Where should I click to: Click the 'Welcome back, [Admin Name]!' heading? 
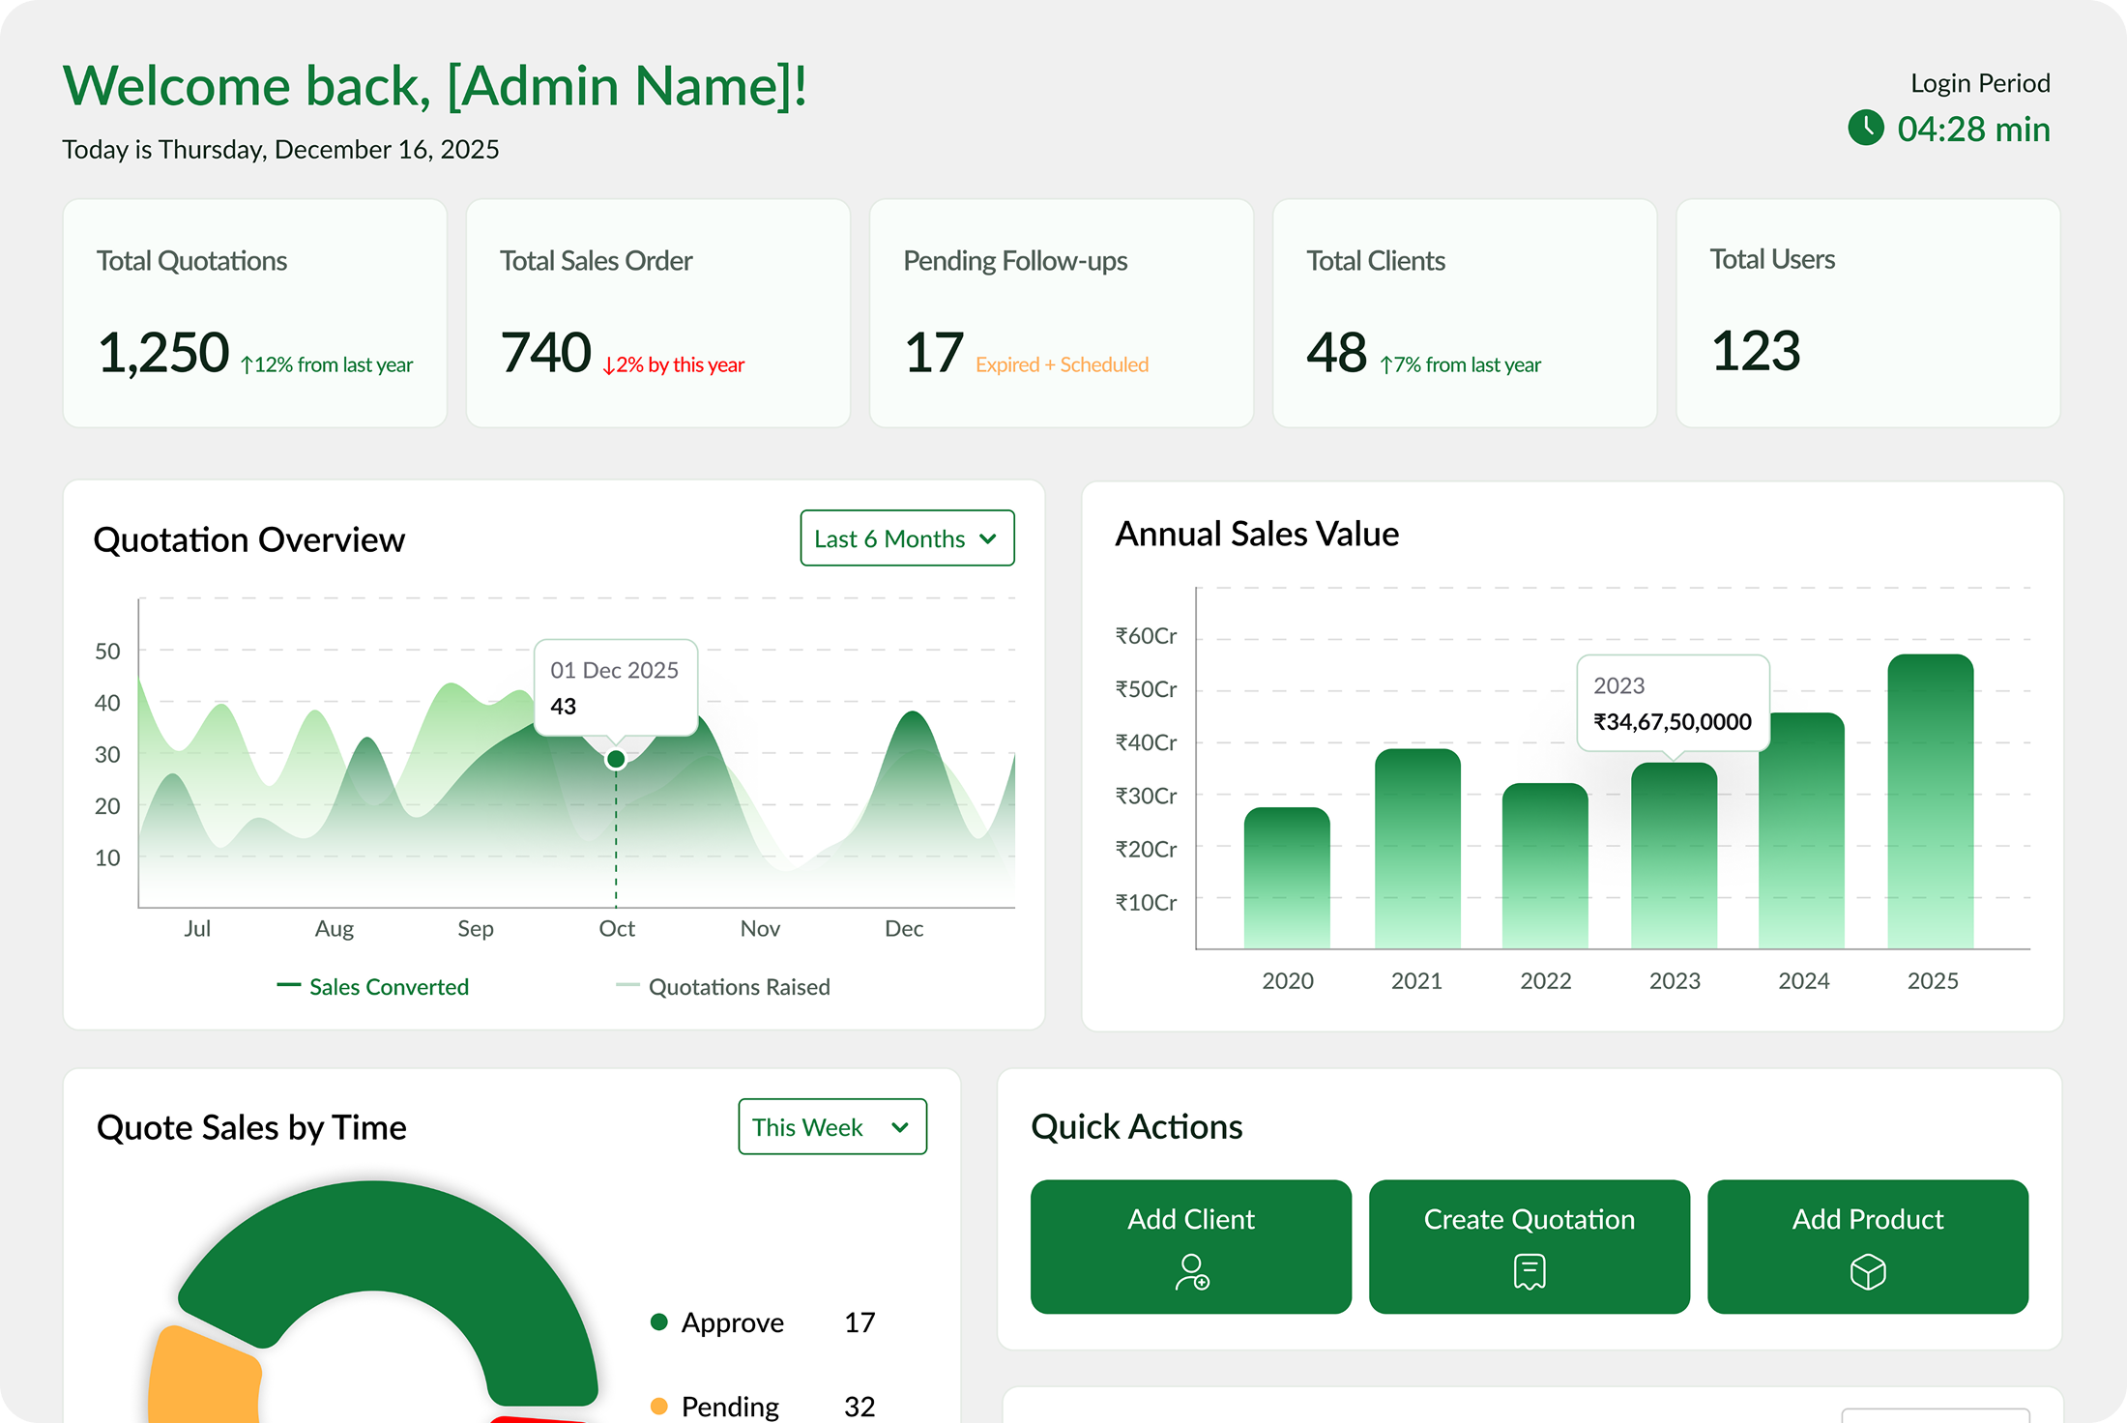(435, 86)
